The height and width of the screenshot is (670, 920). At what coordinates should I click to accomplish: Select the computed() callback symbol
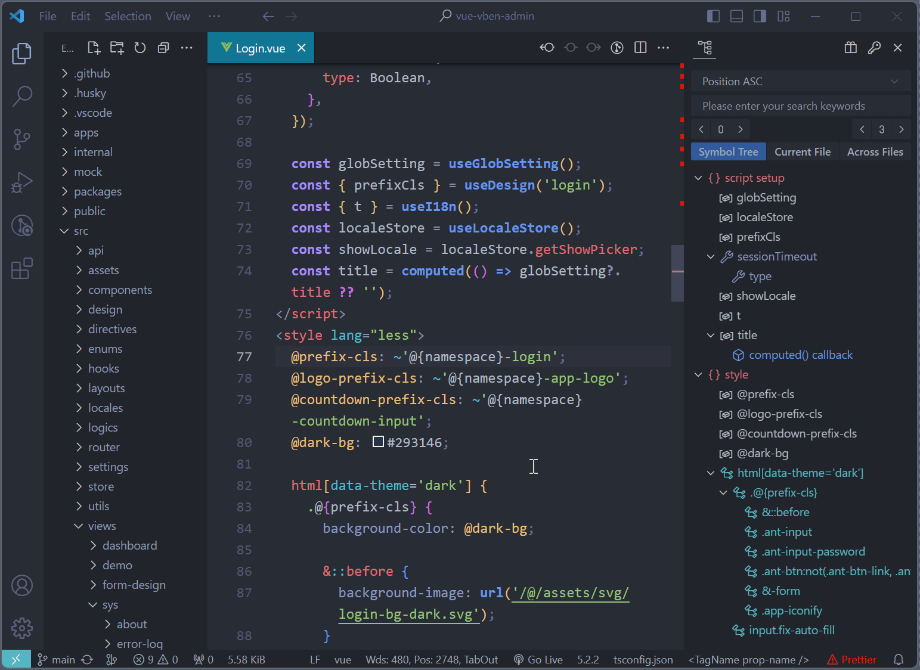[x=800, y=355]
